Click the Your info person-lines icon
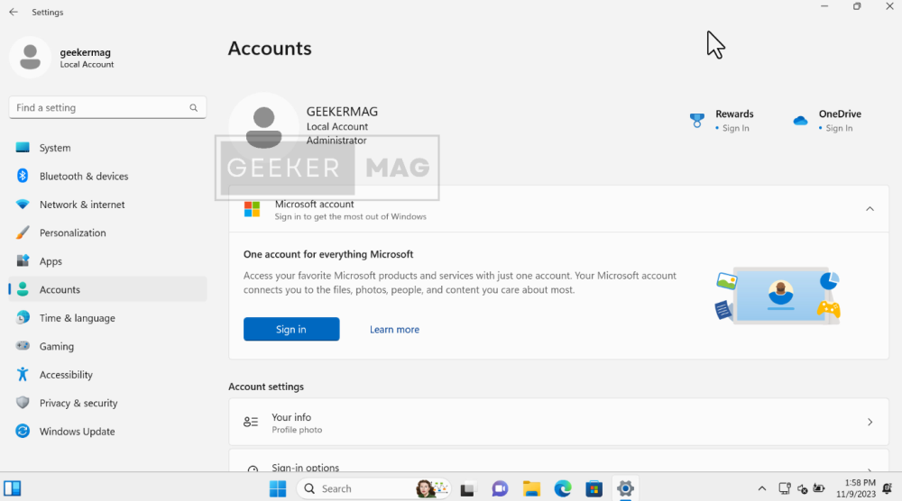 click(251, 423)
